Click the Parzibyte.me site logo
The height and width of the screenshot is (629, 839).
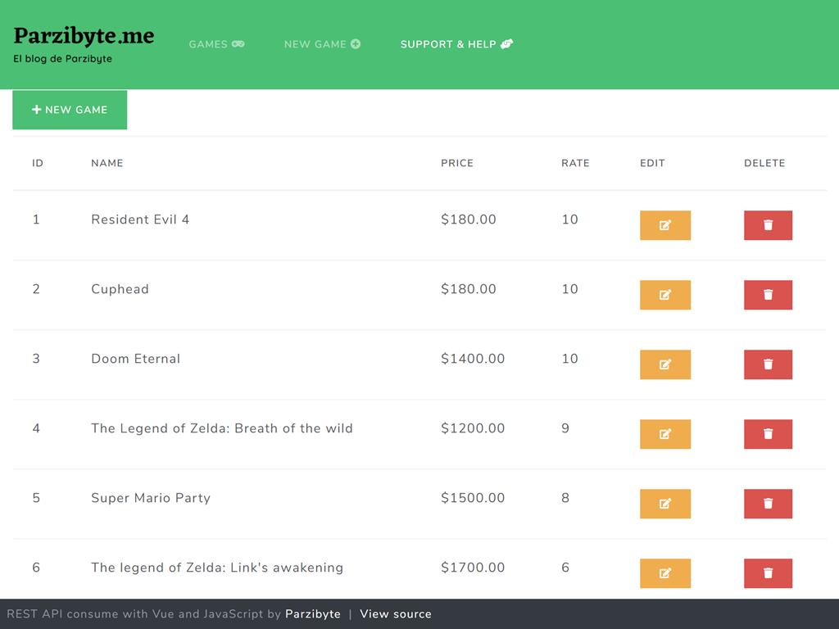[x=84, y=36]
